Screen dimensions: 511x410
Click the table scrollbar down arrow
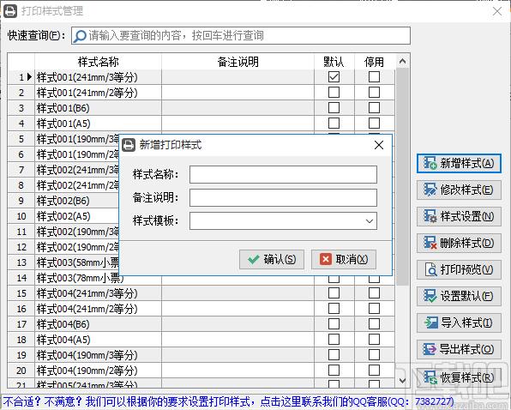(x=402, y=380)
